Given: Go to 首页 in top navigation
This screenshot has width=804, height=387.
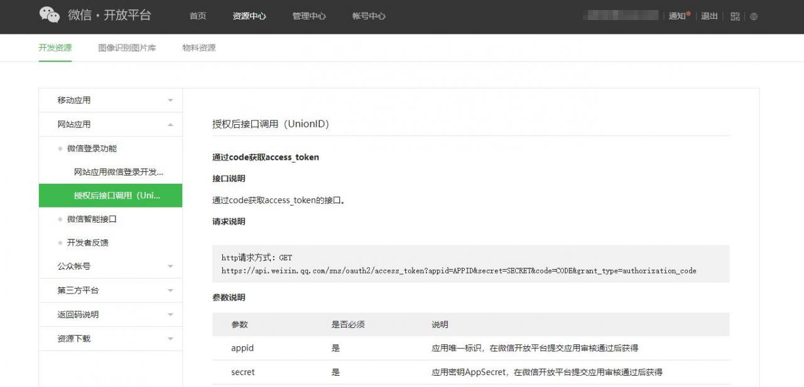Looking at the screenshot, I should (x=198, y=16).
